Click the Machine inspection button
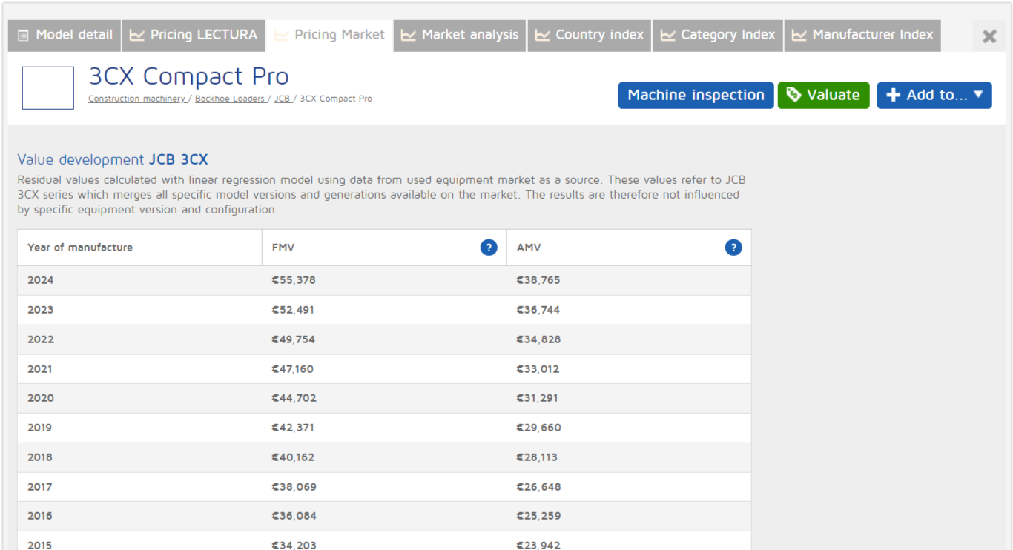The width and height of the screenshot is (1013, 550). [x=696, y=95]
